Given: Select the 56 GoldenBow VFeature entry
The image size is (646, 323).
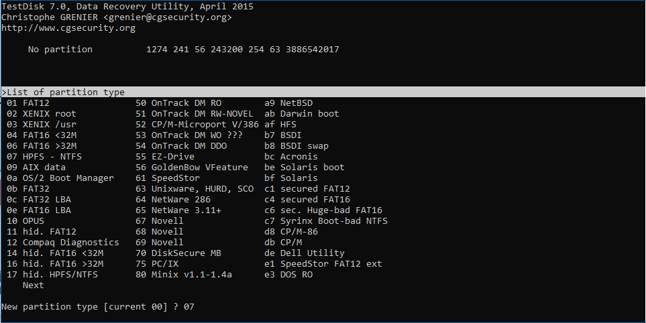Looking at the screenshot, I should [x=192, y=167].
